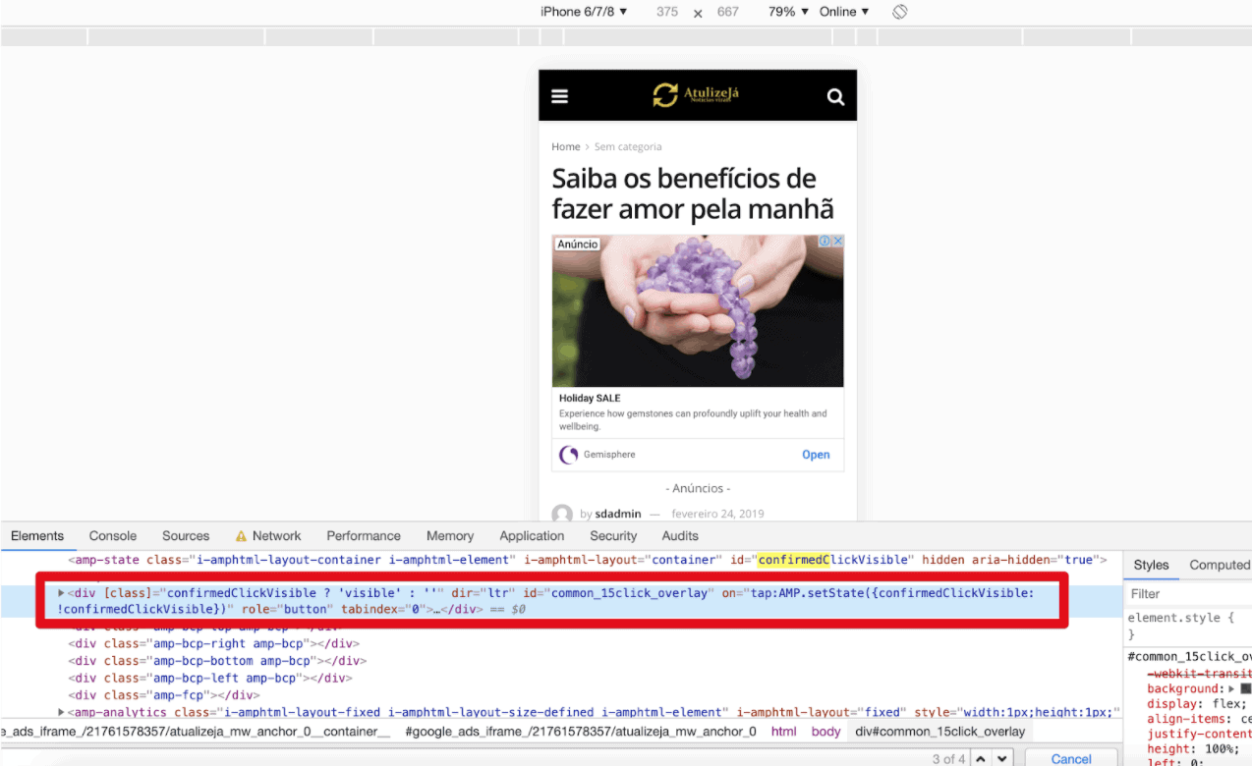Click the Gemisphere advertiser logo icon
Screen dimensions: 1252x766
coord(568,455)
